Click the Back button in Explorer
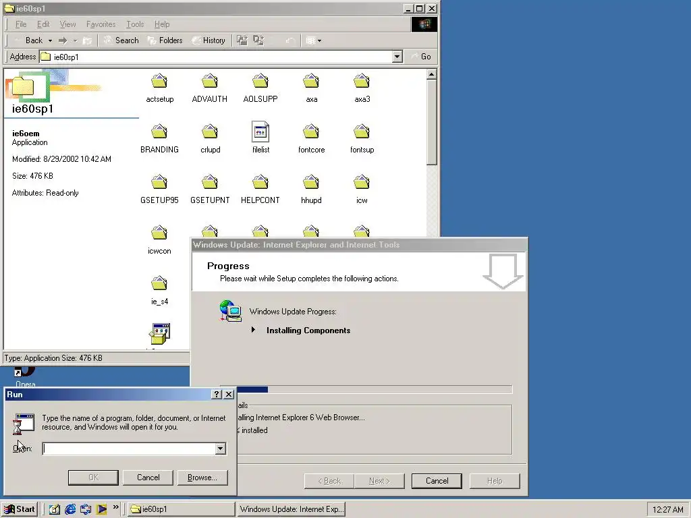 28,40
